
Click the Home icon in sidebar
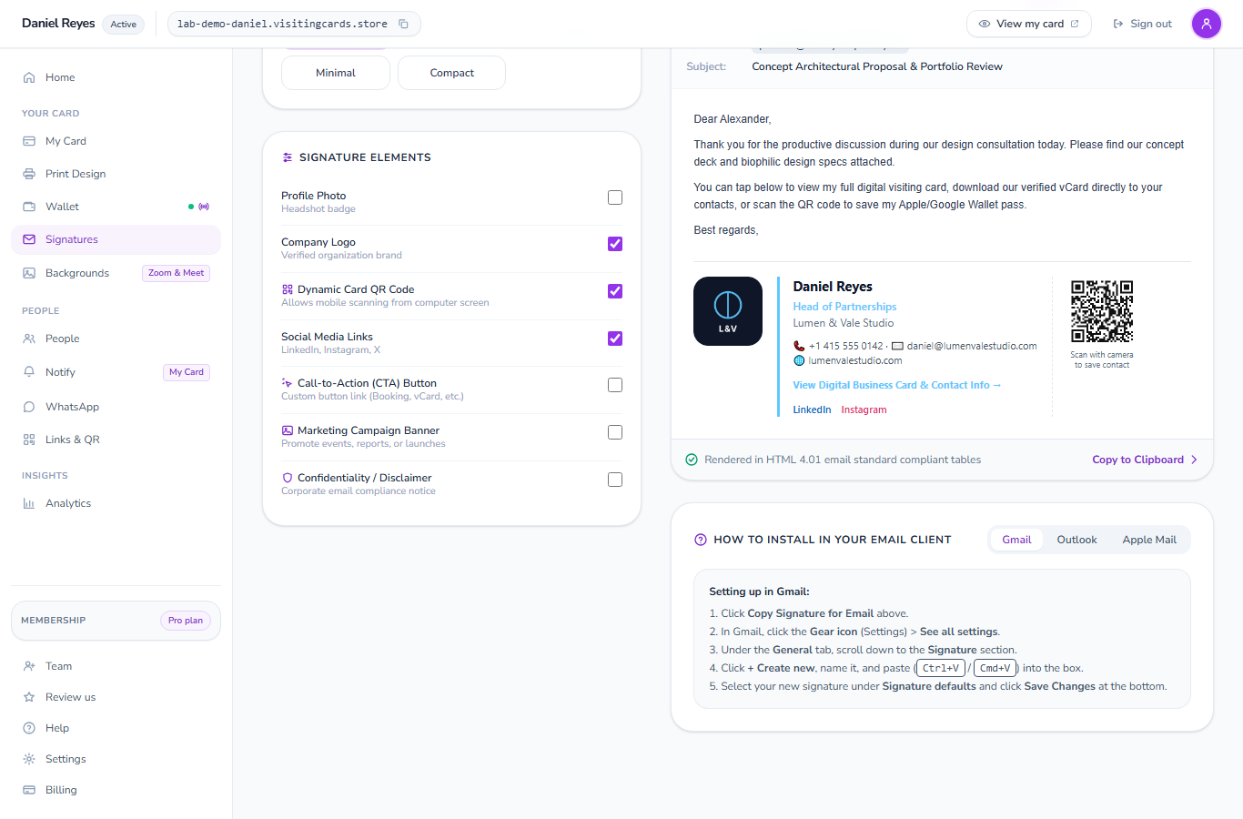(29, 77)
